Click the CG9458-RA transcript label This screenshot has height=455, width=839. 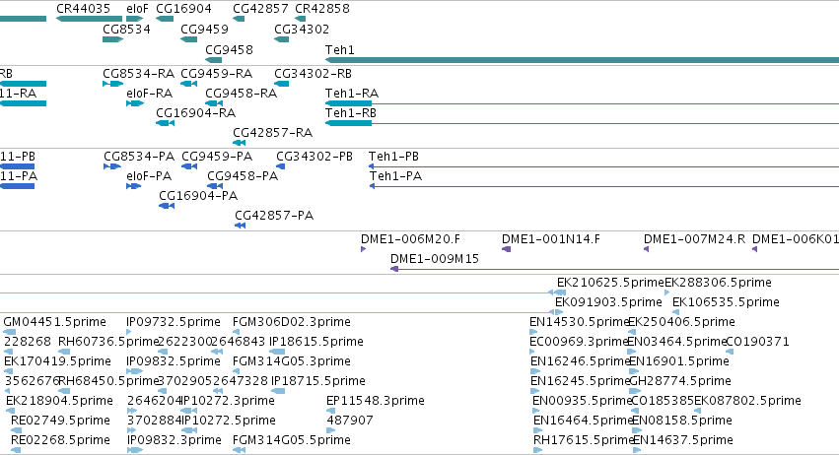242,94
